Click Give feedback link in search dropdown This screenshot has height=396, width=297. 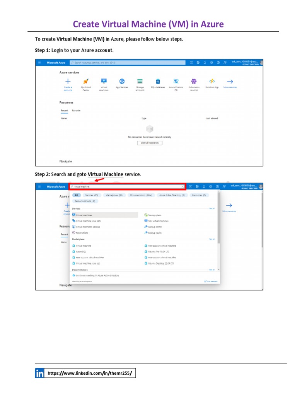(x=211, y=282)
